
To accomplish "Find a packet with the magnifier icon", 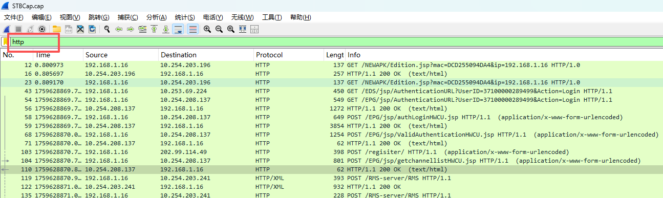I will pos(107,29).
